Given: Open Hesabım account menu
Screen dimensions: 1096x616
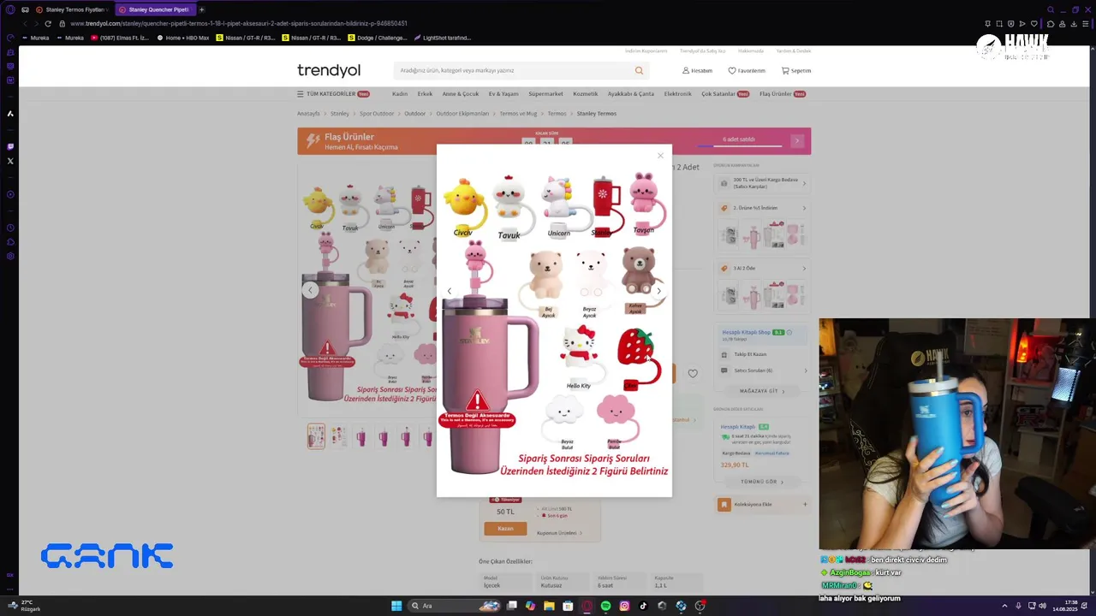Looking at the screenshot, I should [x=697, y=70].
